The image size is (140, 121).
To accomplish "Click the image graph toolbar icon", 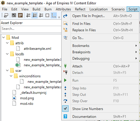I will (14, 15).
